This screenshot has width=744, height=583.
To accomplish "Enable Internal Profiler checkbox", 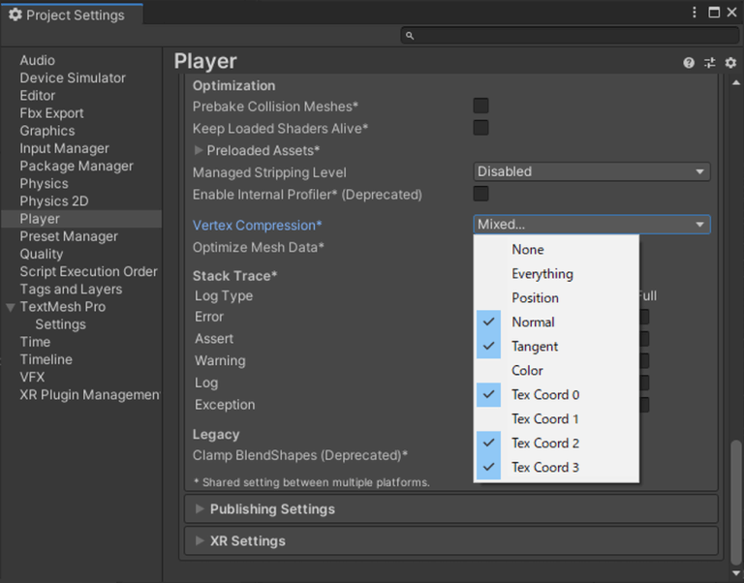I will pos(480,194).
